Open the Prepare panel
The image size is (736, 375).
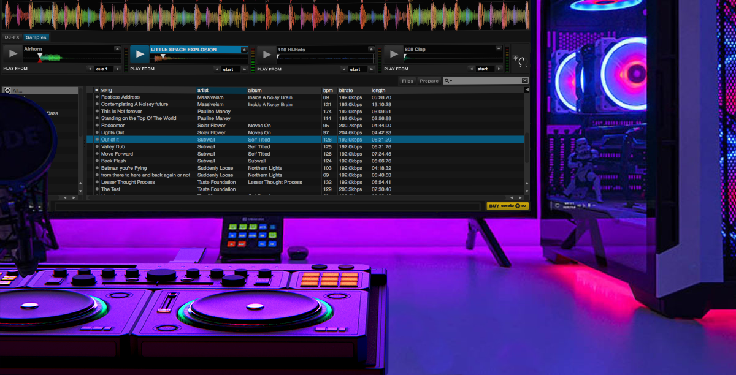429,80
